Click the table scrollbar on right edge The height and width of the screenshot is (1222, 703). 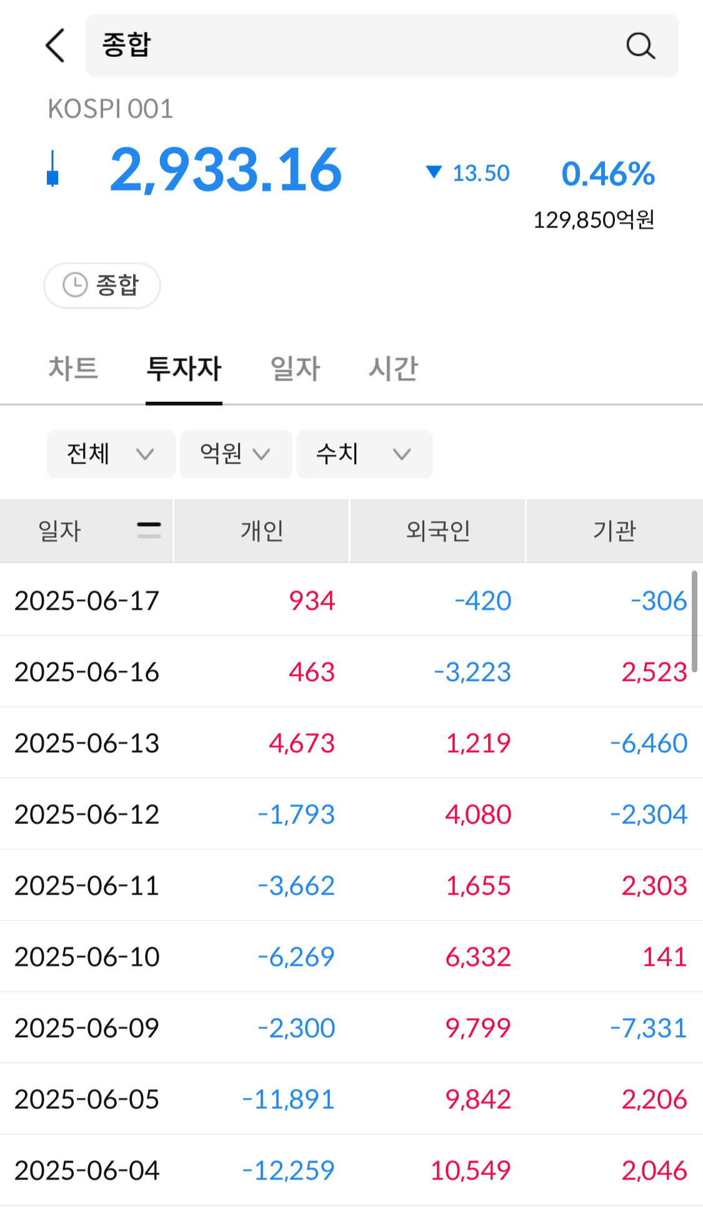pos(694,620)
